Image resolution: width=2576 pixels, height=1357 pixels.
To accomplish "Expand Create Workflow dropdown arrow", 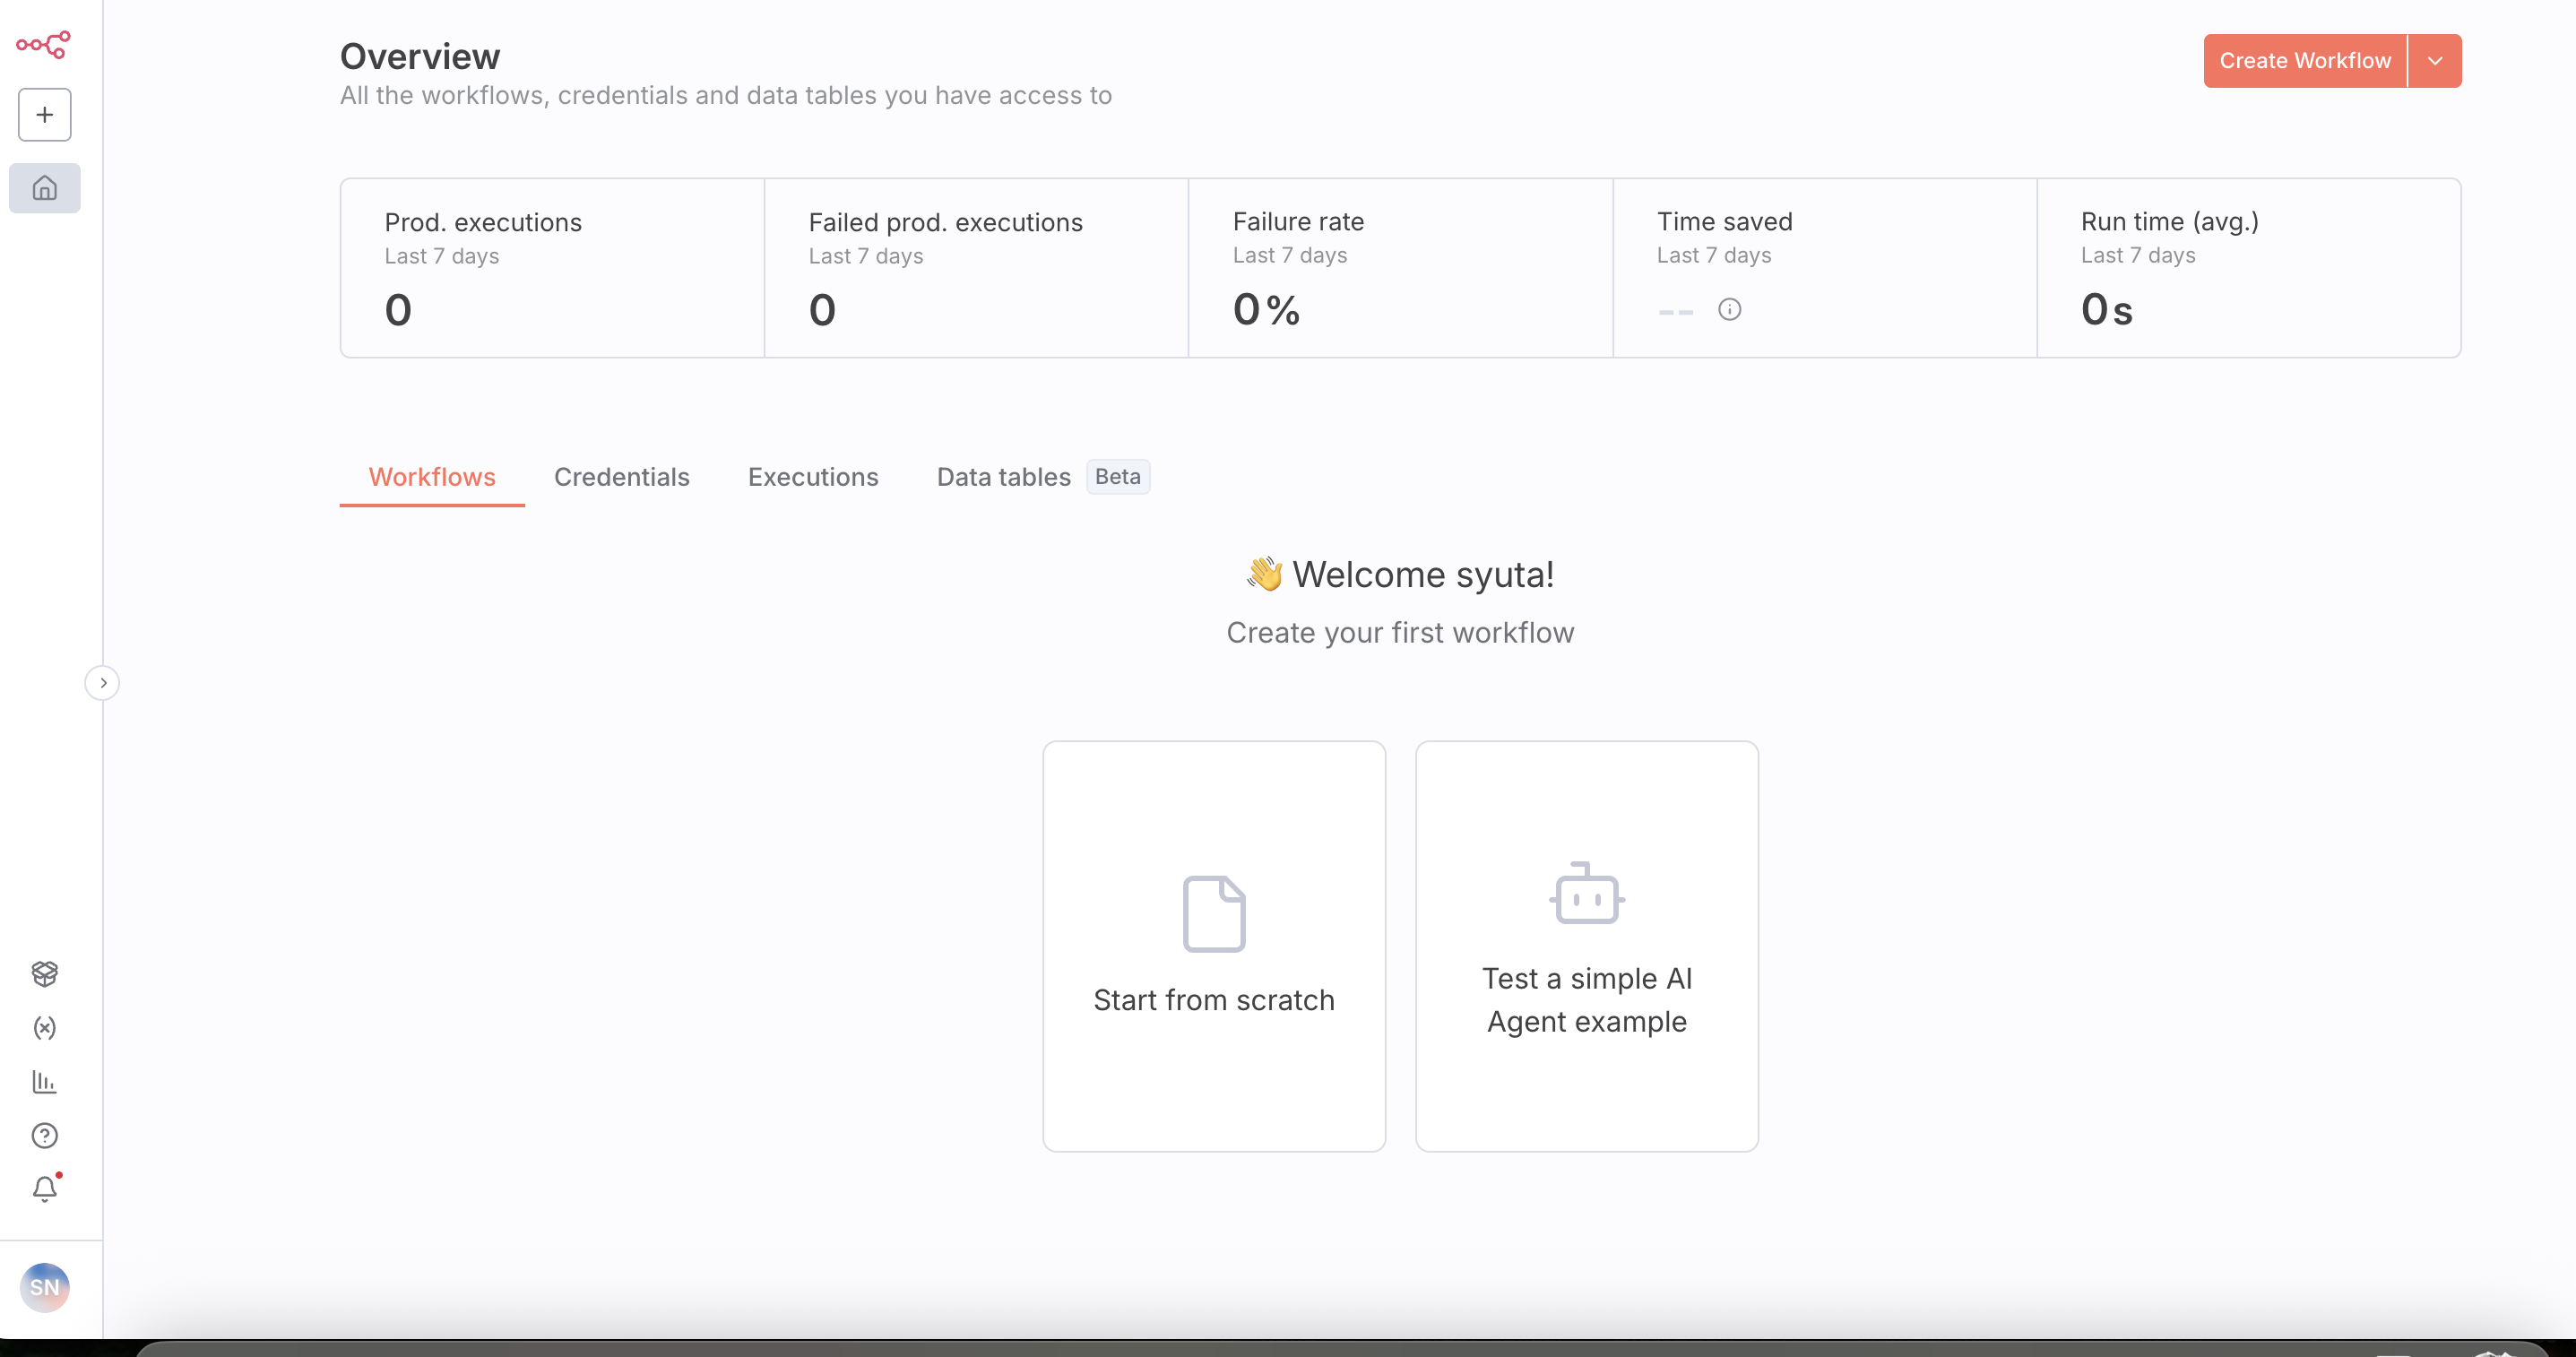I will (x=2435, y=61).
